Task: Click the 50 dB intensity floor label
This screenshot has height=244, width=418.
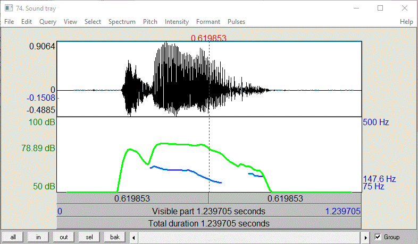Action: tap(44, 186)
